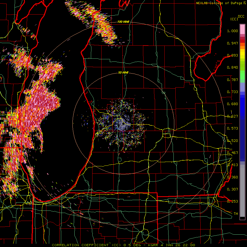Screen dimensions: 247x247
Task: Click the NEXLAB-College of DuPage label
Action: click(x=219, y=3)
